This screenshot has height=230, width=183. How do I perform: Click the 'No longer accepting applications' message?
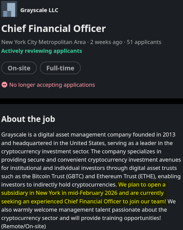tap(52, 85)
